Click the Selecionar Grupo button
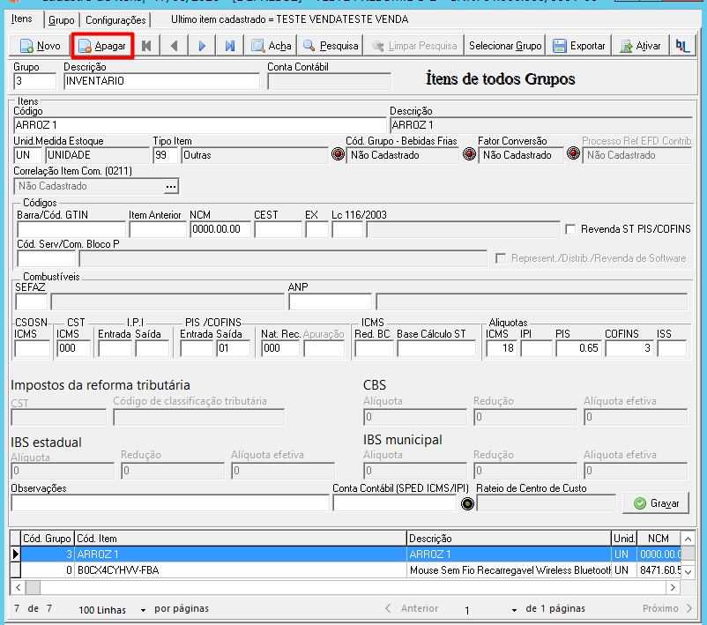Image resolution: width=707 pixels, height=625 pixels. pyautogui.click(x=505, y=46)
